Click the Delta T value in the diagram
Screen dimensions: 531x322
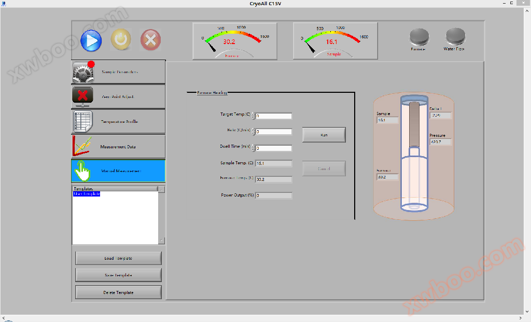click(x=440, y=116)
